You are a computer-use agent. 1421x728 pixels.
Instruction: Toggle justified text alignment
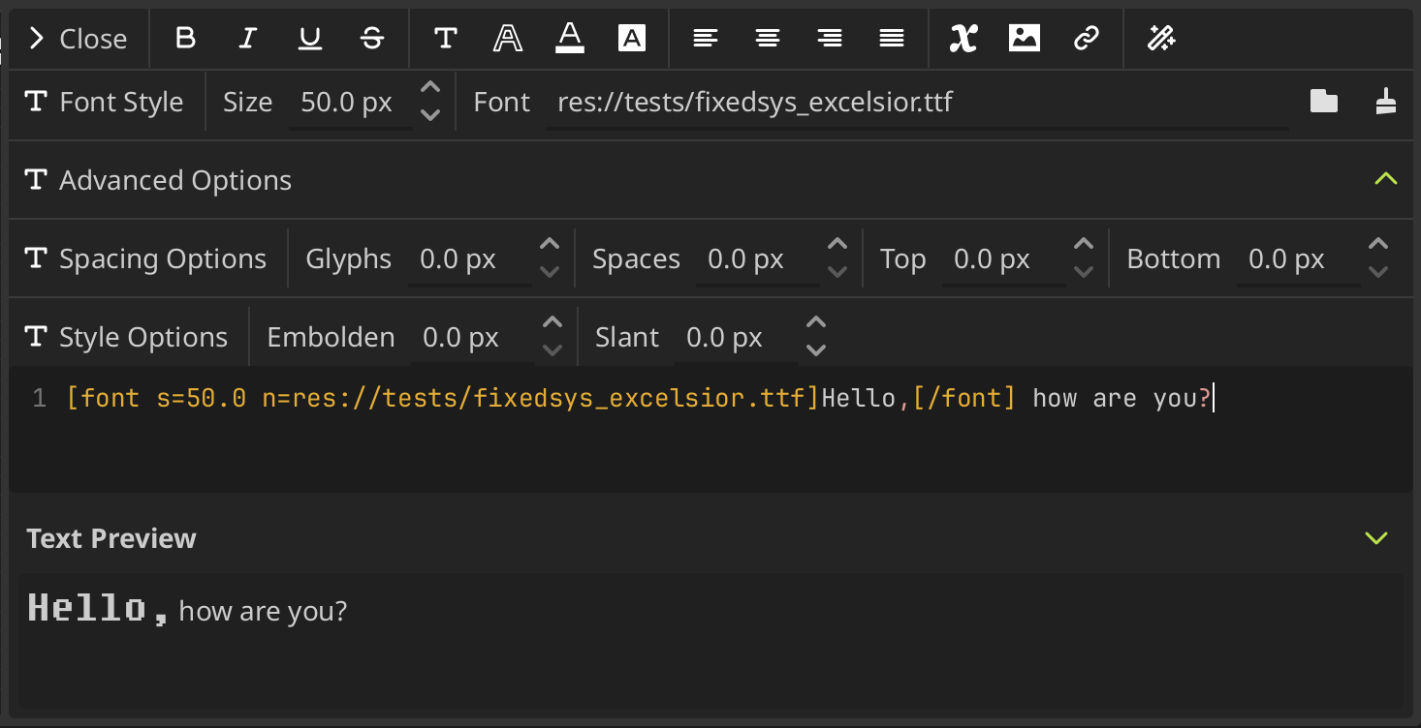[891, 39]
